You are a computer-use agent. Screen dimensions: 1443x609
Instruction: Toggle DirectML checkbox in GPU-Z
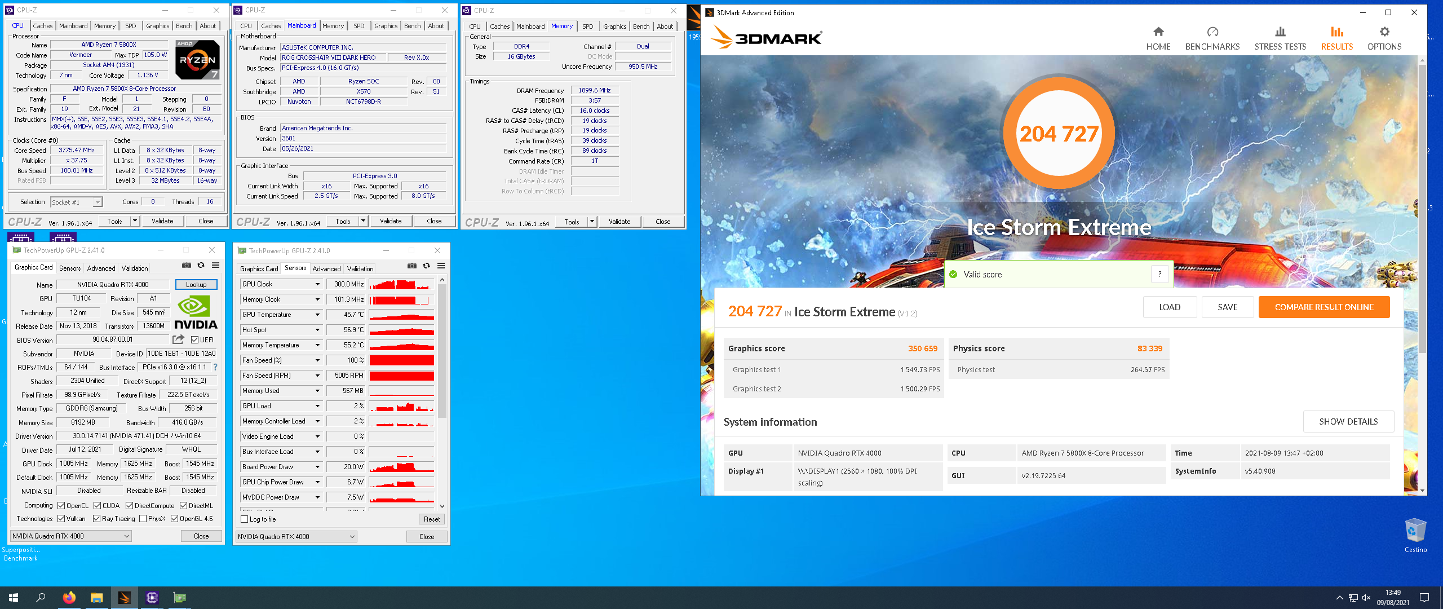click(183, 506)
